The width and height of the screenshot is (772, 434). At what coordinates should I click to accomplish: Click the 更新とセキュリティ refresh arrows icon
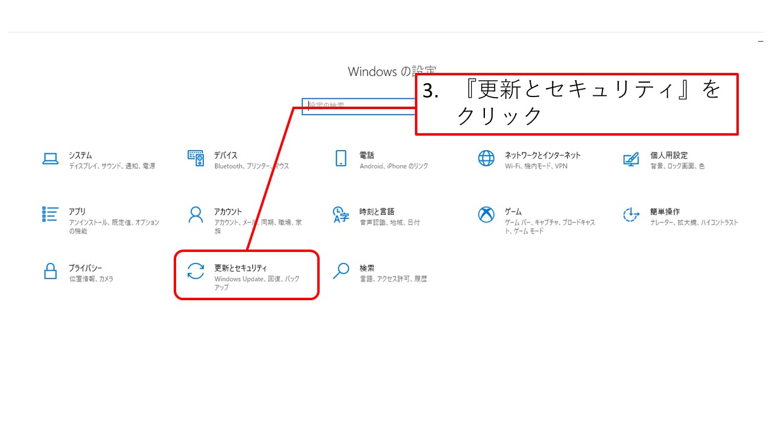(x=195, y=271)
